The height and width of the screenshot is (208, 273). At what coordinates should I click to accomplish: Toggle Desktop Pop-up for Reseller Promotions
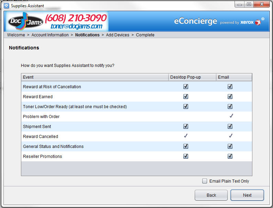pyautogui.click(x=186, y=157)
